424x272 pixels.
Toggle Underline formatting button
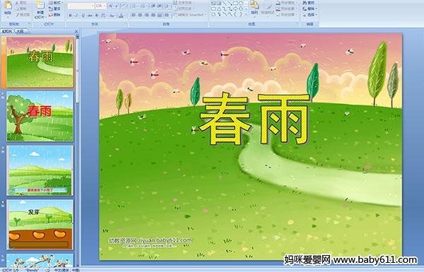pyautogui.click(x=83, y=16)
